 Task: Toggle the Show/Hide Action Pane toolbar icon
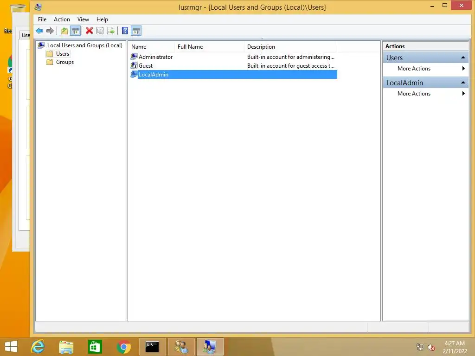point(136,31)
